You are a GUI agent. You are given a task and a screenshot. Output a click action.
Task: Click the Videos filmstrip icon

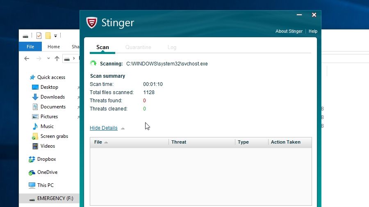pyautogui.click(x=35, y=146)
